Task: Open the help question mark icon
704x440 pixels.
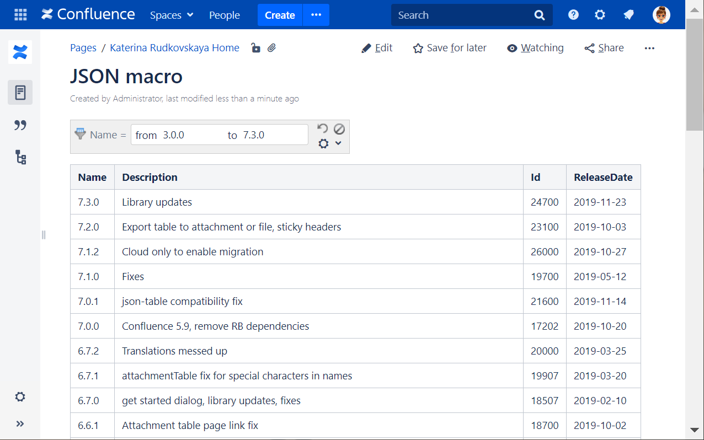Action: [573, 15]
